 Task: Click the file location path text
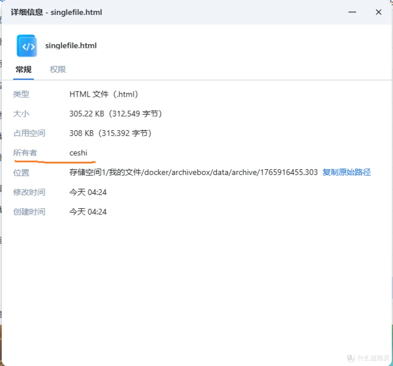click(194, 172)
